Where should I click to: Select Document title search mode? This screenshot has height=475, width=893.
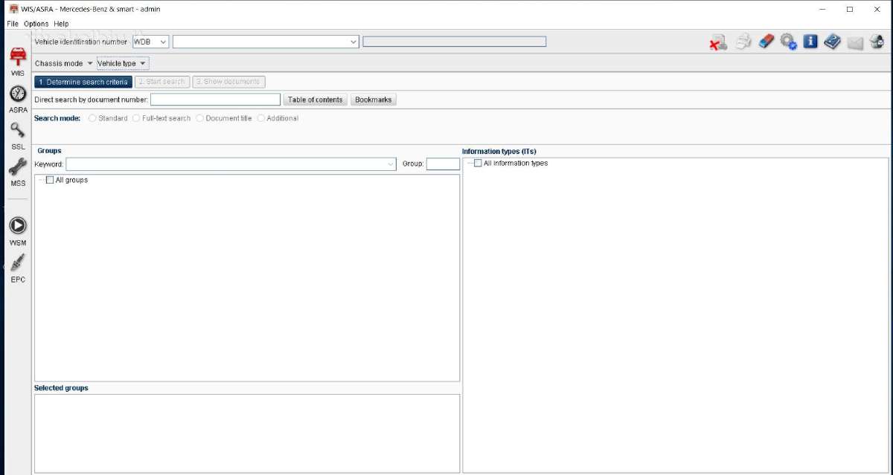click(200, 118)
